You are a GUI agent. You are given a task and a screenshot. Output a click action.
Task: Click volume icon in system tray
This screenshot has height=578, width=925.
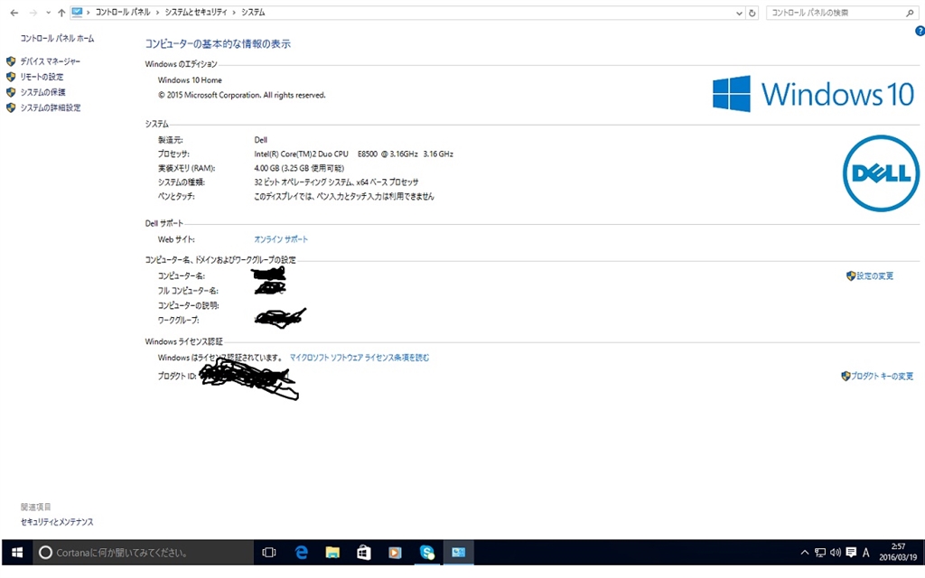click(836, 553)
